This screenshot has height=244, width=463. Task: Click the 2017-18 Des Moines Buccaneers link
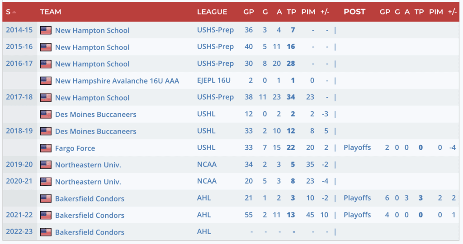95,115
